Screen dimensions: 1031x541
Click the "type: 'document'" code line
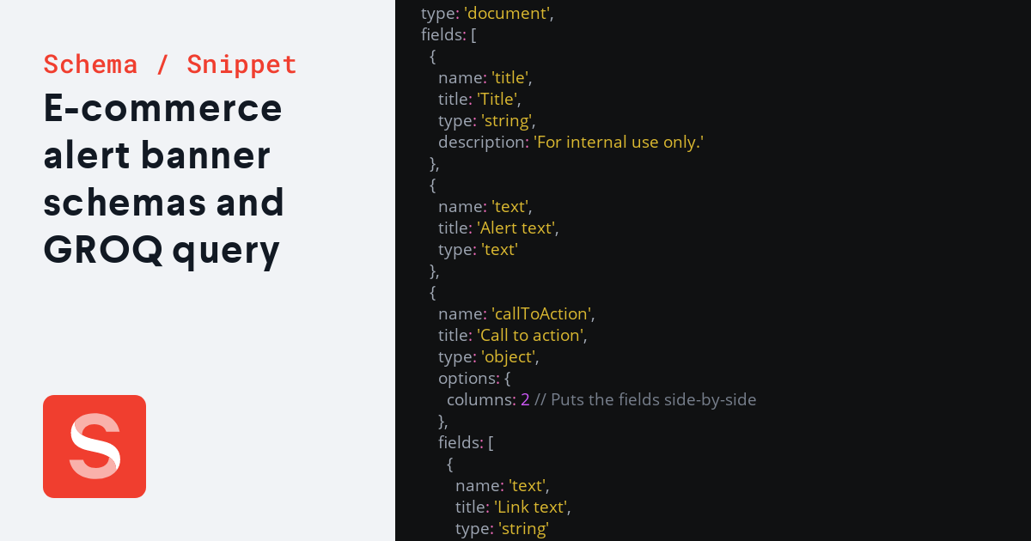487,13
